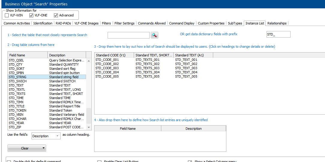Click the Field Name header in field list

28,55
